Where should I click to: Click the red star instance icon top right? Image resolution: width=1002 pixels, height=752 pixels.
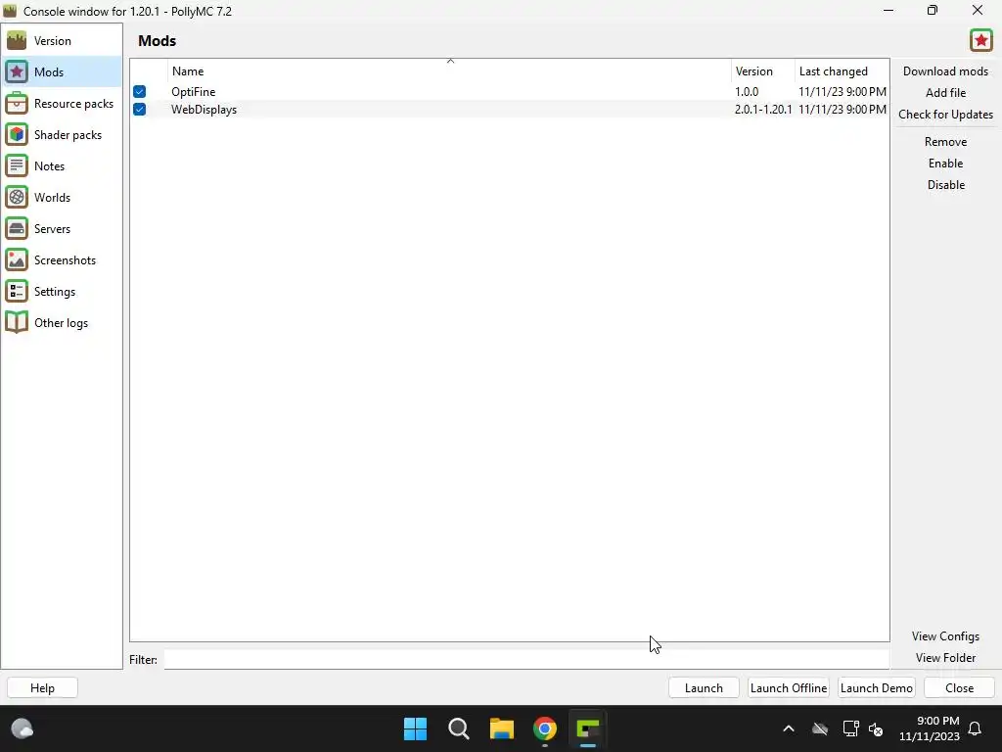[980, 40]
